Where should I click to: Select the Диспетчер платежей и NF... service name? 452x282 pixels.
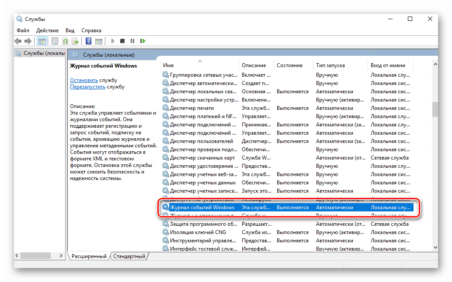coord(203,116)
